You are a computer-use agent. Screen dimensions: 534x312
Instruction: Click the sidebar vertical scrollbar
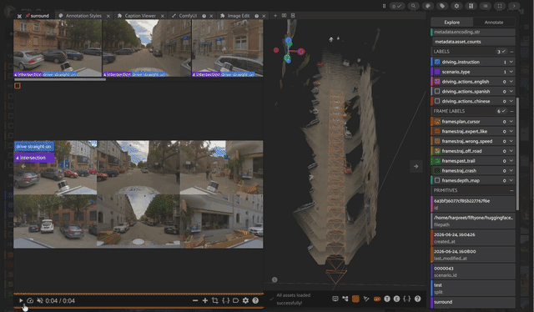517,153
